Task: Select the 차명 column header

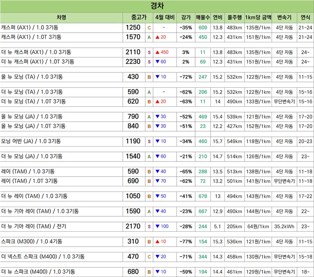Action: 61,17
